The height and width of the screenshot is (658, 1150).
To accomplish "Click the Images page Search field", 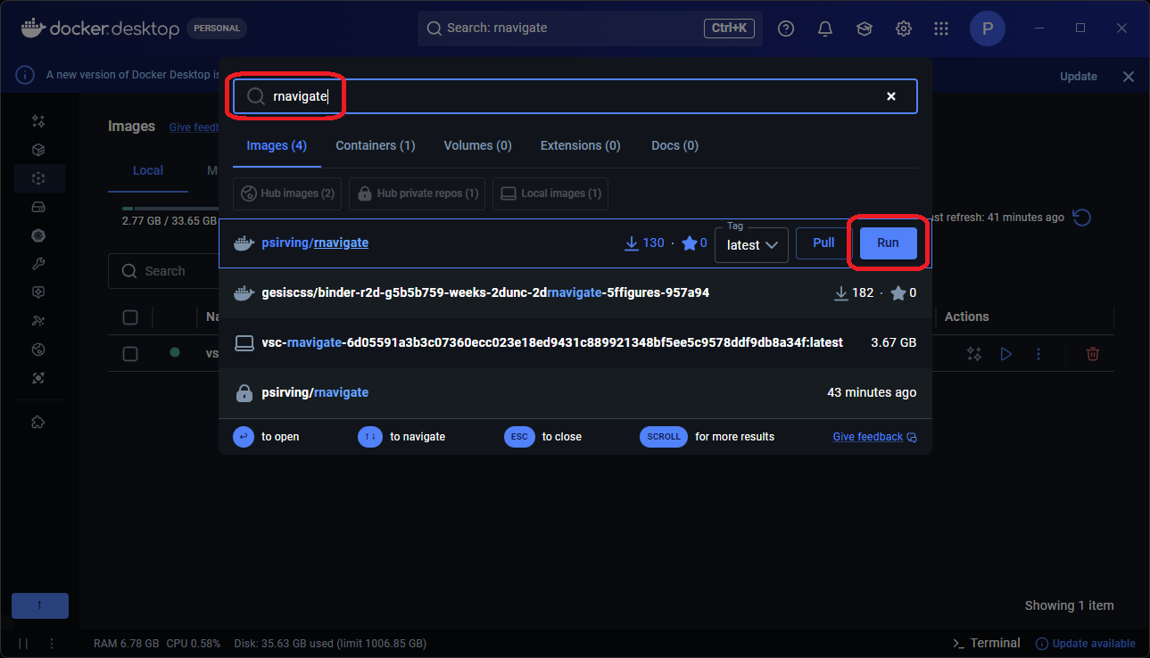I will [164, 271].
